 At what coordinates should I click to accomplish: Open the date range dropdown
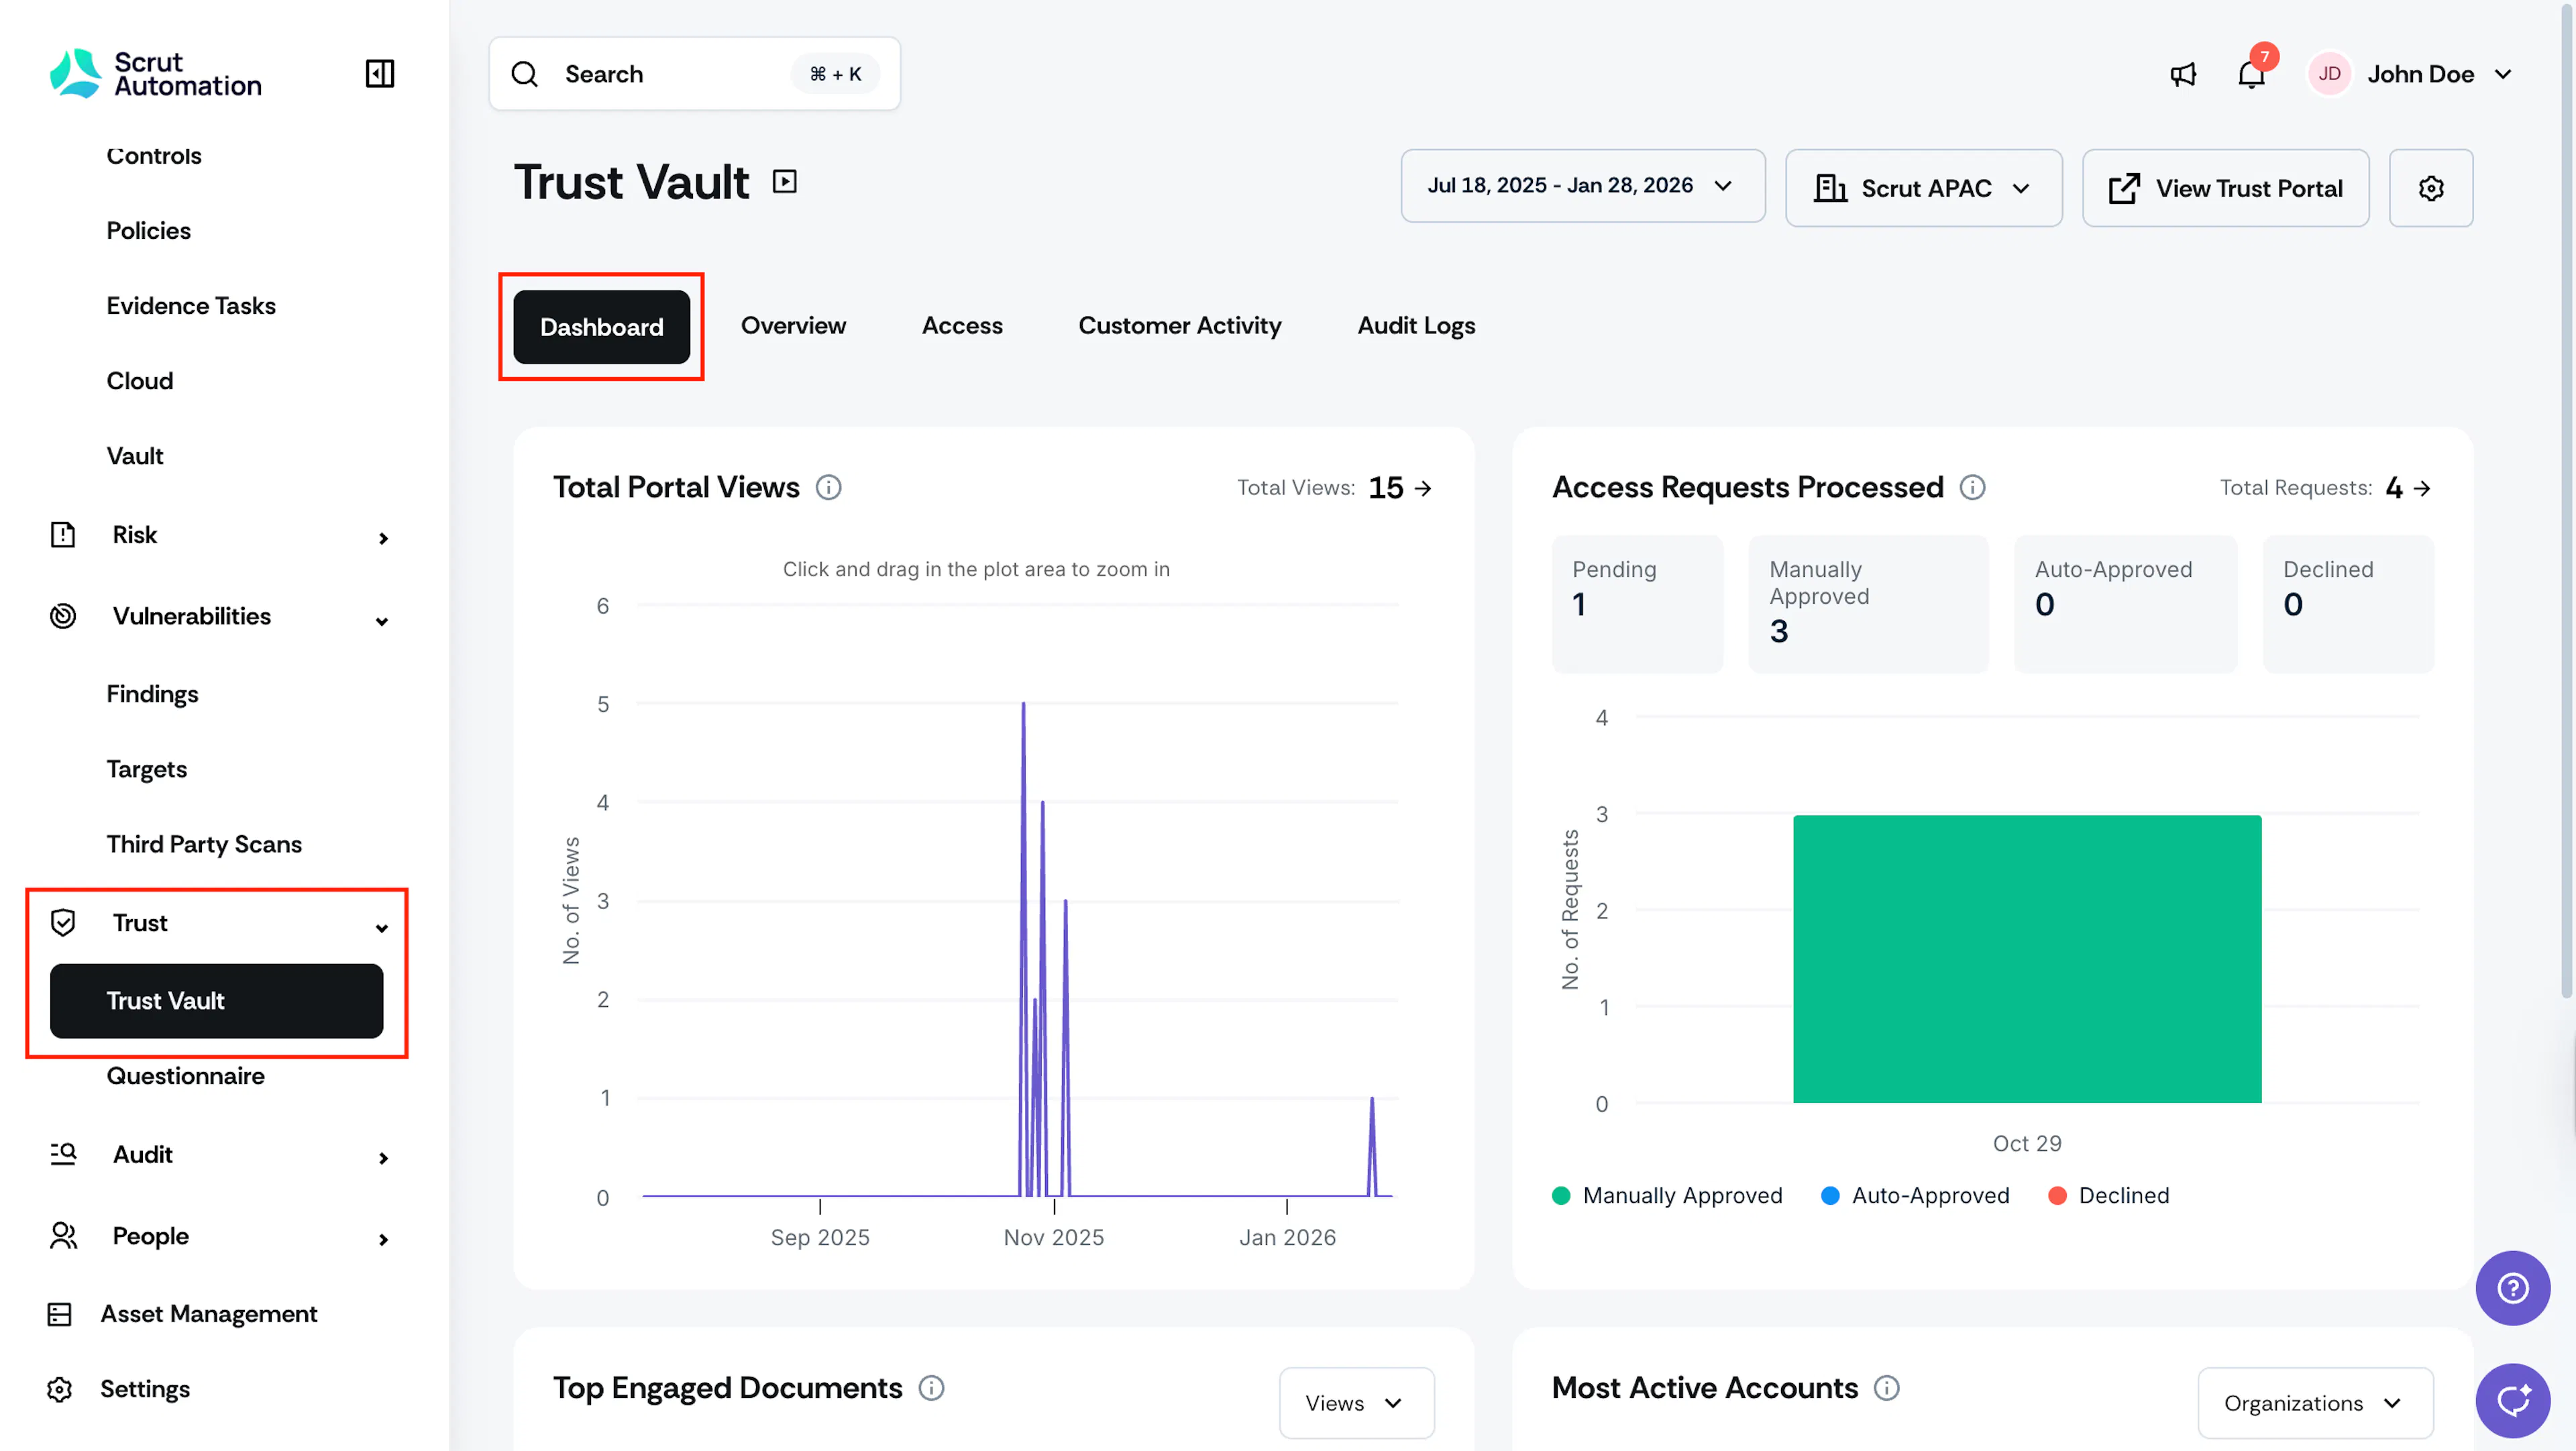pos(1582,186)
